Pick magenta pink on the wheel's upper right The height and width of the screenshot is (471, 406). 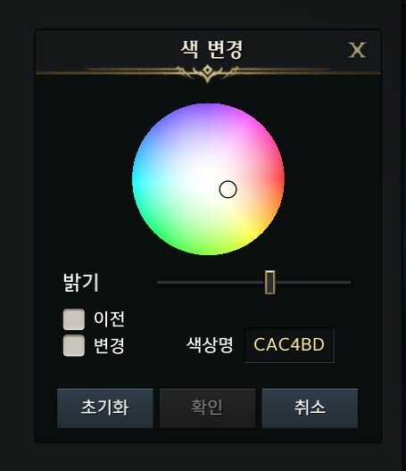click(x=260, y=130)
